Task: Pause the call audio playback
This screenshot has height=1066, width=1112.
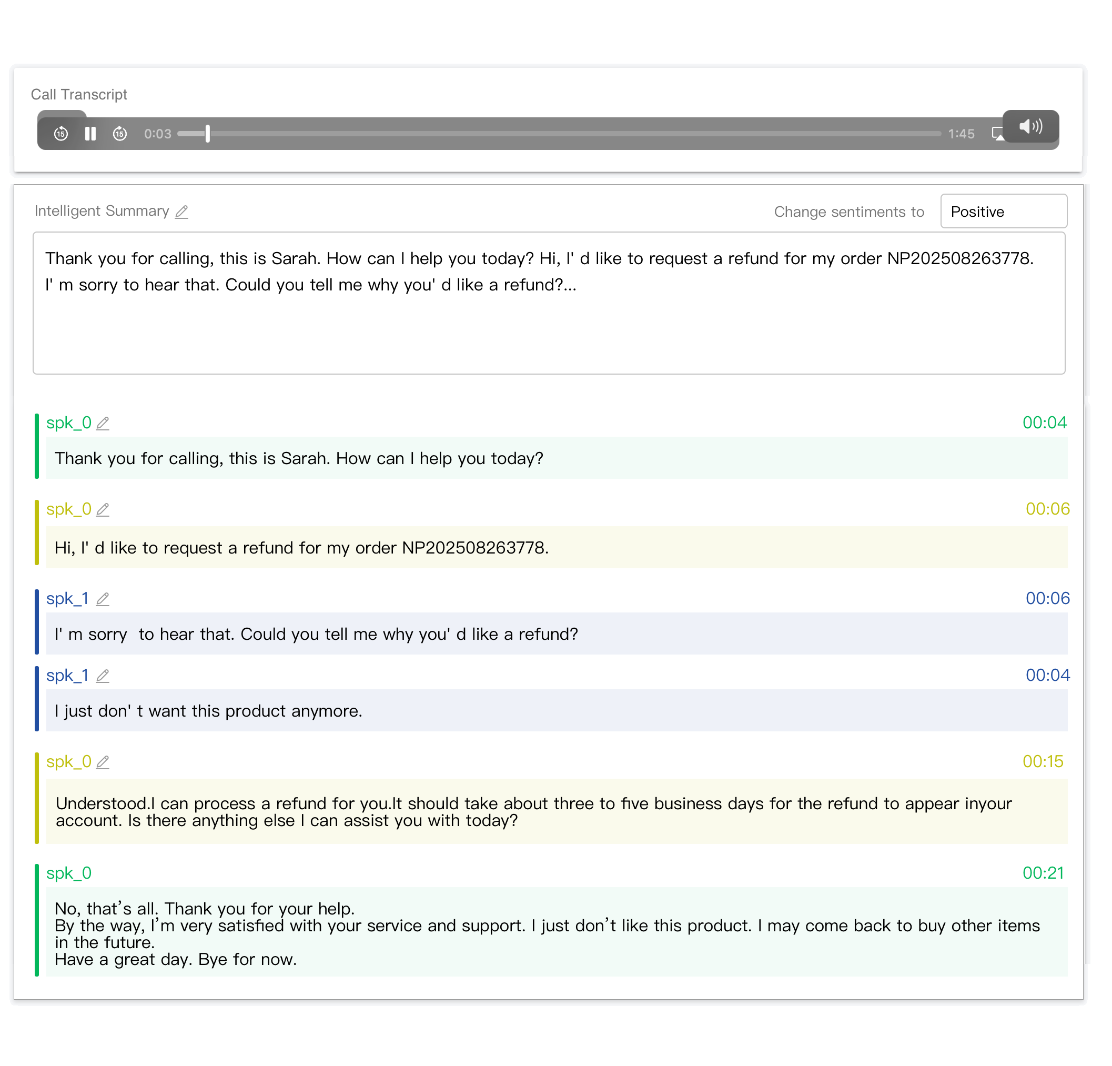Action: [x=90, y=134]
